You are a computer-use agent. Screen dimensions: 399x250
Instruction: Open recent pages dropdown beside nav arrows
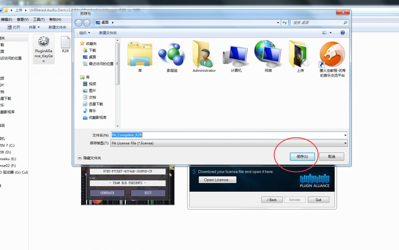point(92,22)
